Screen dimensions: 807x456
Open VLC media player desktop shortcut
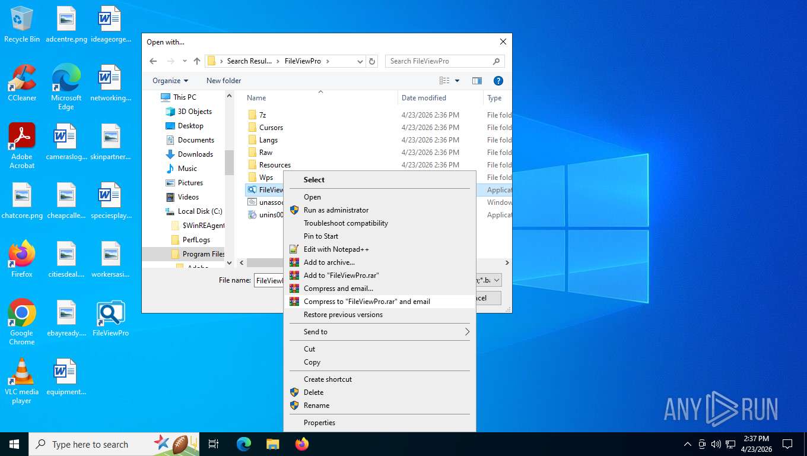(22, 381)
